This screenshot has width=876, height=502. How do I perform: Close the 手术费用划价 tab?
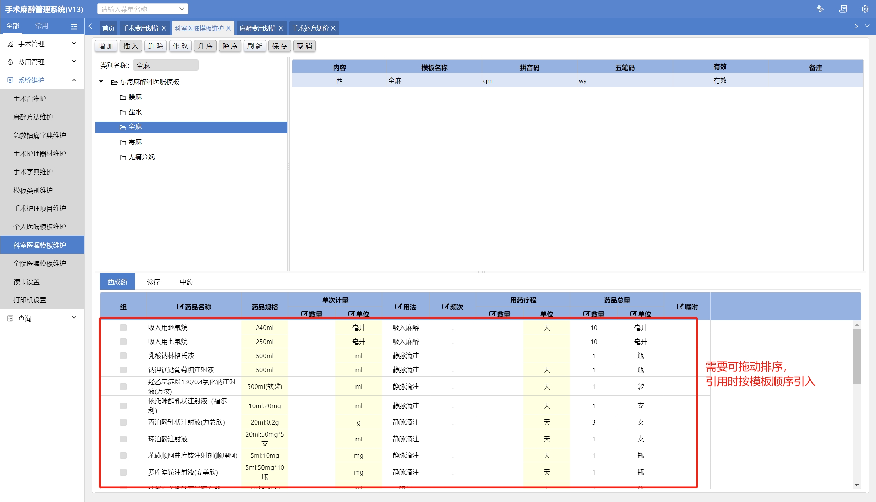click(164, 28)
